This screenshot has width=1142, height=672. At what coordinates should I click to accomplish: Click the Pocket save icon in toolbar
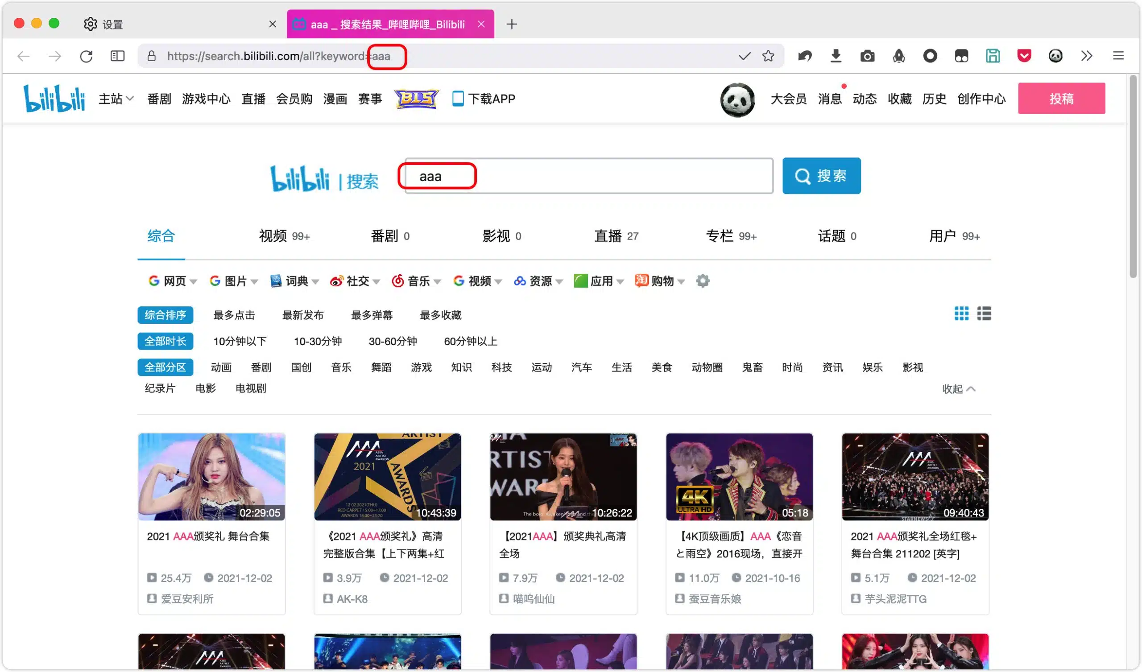[x=1024, y=56]
